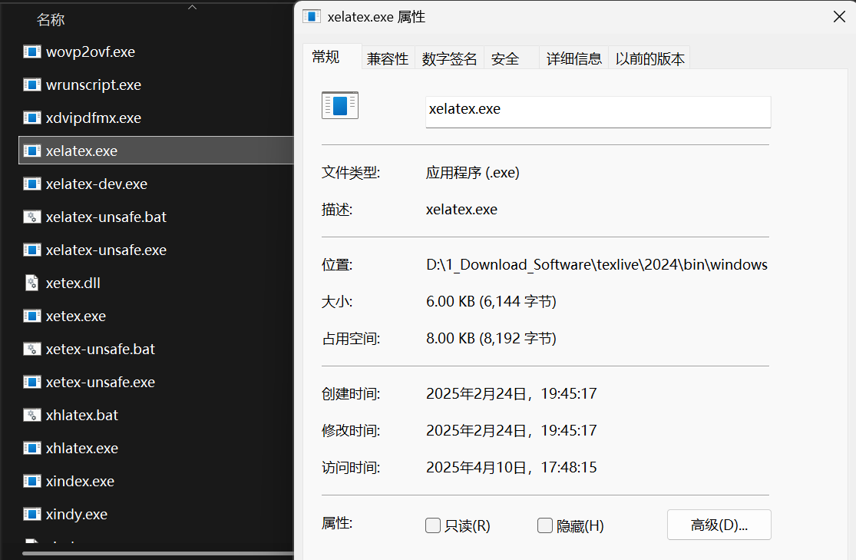
Task: Click the xhlatex.bat gear icon
Action: click(31, 416)
